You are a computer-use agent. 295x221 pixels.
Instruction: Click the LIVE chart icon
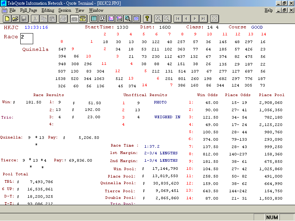tap(119, 19)
